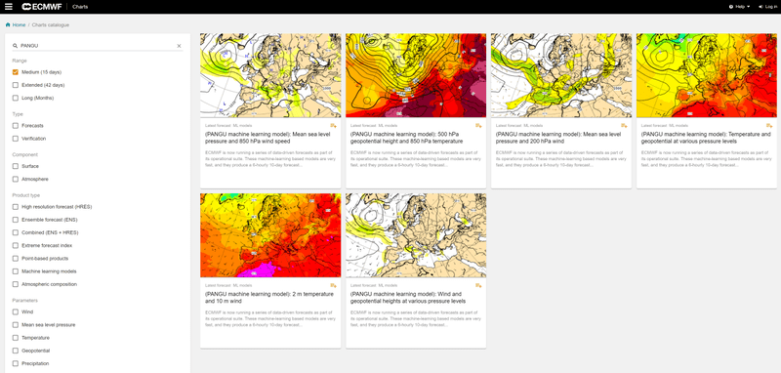Enable Extended (42 days) checkbox

coord(16,85)
